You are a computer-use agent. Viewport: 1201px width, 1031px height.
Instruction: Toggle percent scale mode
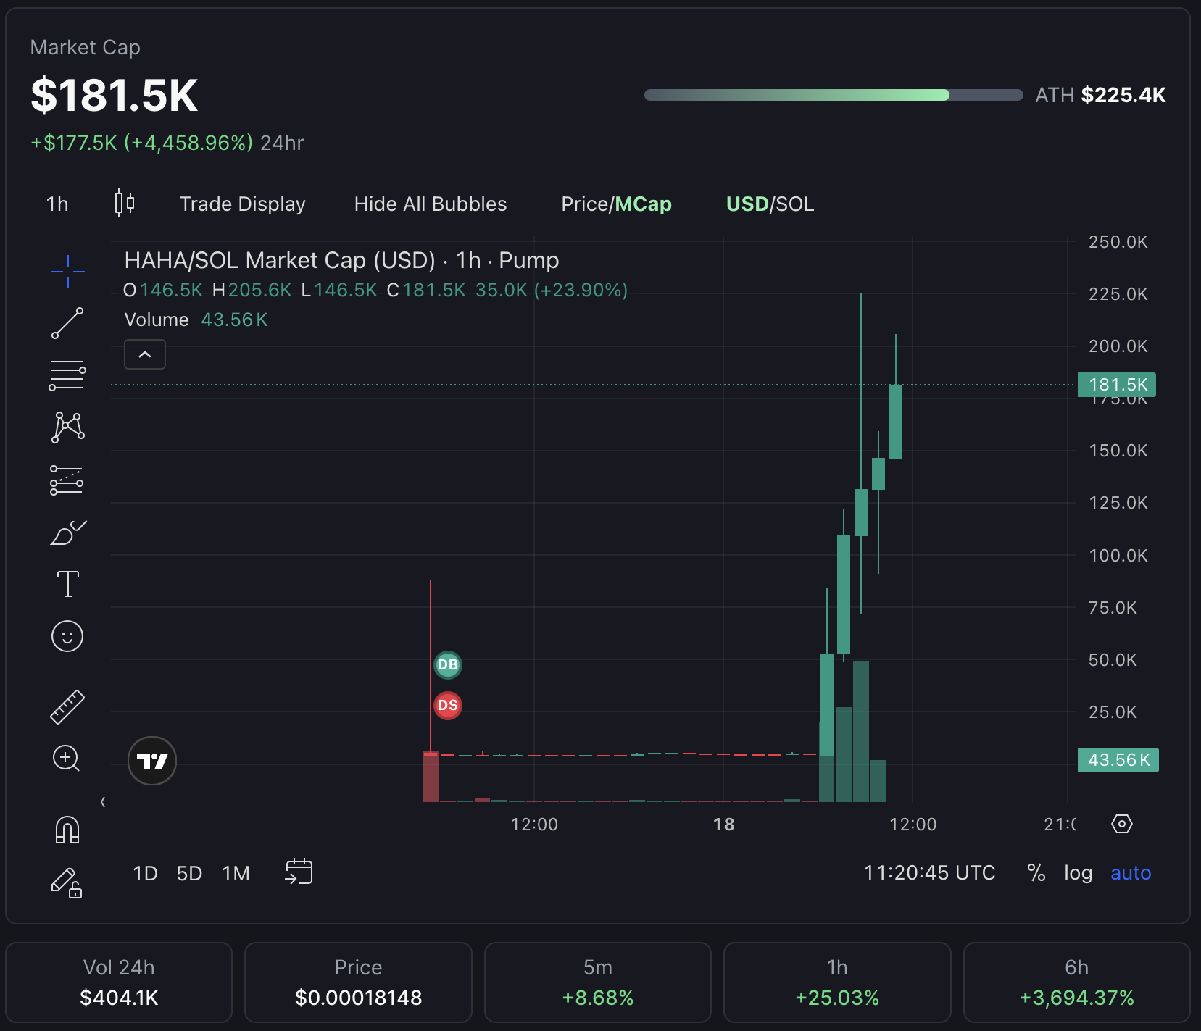tap(1036, 873)
